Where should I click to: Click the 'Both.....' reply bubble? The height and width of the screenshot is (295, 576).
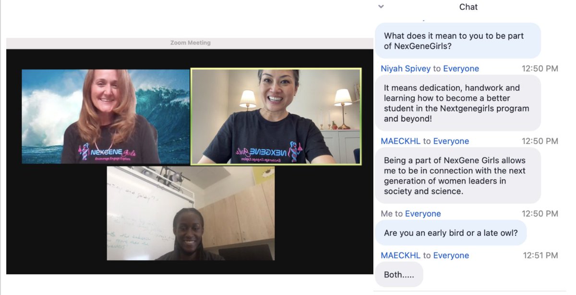(399, 274)
